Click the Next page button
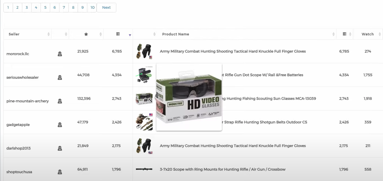The height and width of the screenshot is (181, 383). click(106, 8)
